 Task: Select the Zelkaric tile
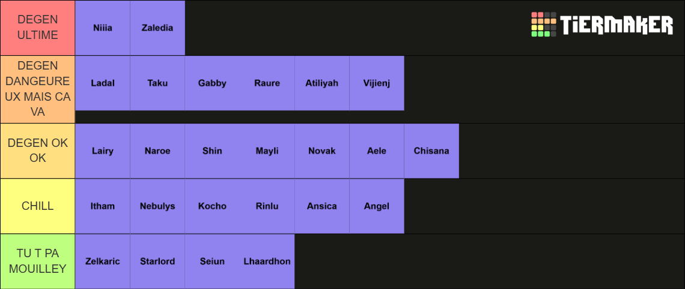click(103, 261)
